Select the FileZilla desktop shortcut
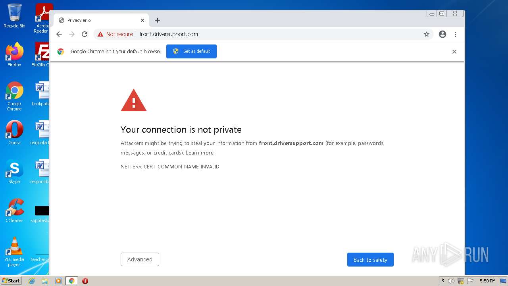508x286 pixels. tap(40, 54)
